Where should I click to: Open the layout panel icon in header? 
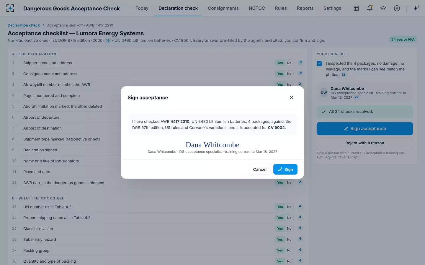(x=356, y=8)
